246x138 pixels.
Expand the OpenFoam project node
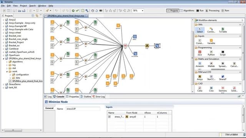3,55
